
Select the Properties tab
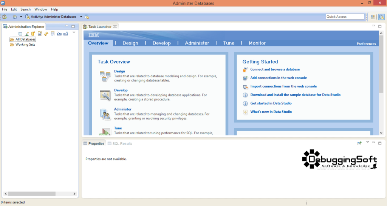(x=94, y=144)
